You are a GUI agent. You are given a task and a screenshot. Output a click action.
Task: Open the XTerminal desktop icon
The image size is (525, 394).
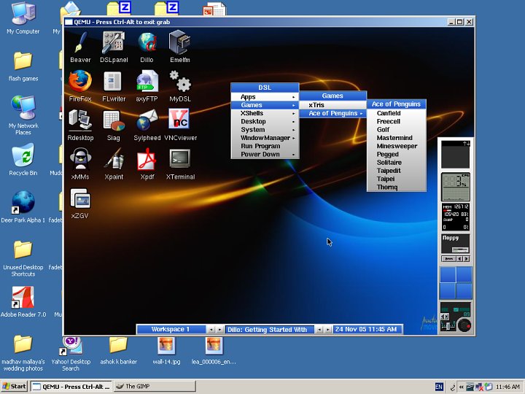180,159
